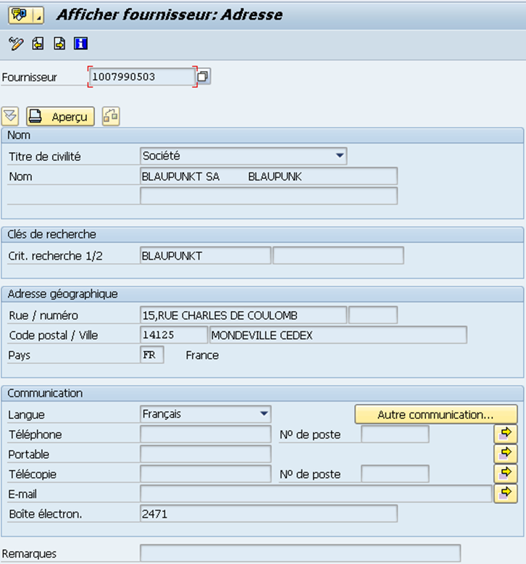Click the Code postal field 14125
Screen dimensions: 526x564
pos(174,335)
